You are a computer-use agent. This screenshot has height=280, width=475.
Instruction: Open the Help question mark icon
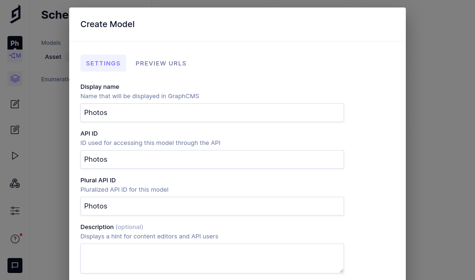click(15, 239)
